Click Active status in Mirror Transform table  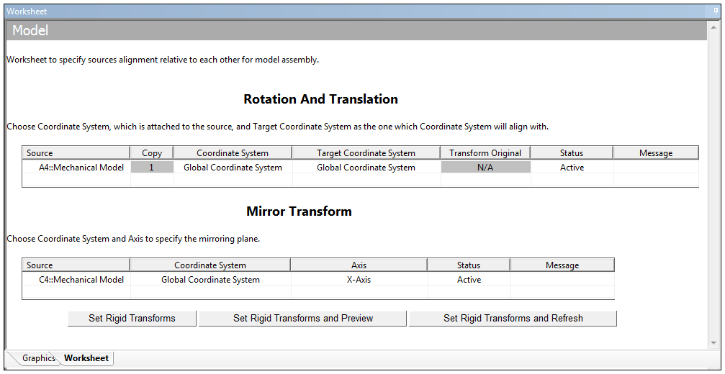tap(469, 280)
